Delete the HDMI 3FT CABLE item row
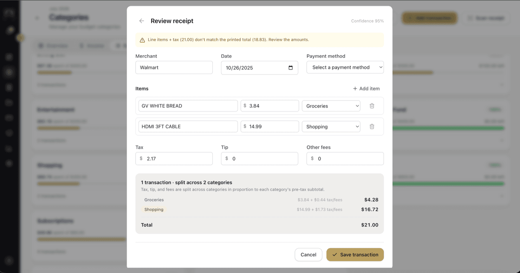This screenshot has width=520, height=273. pos(372,127)
